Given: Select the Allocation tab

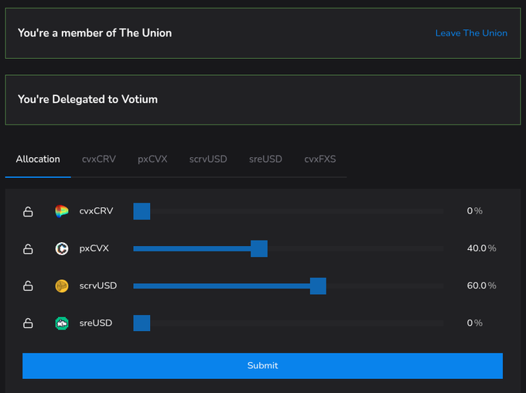Looking at the screenshot, I should [38, 159].
